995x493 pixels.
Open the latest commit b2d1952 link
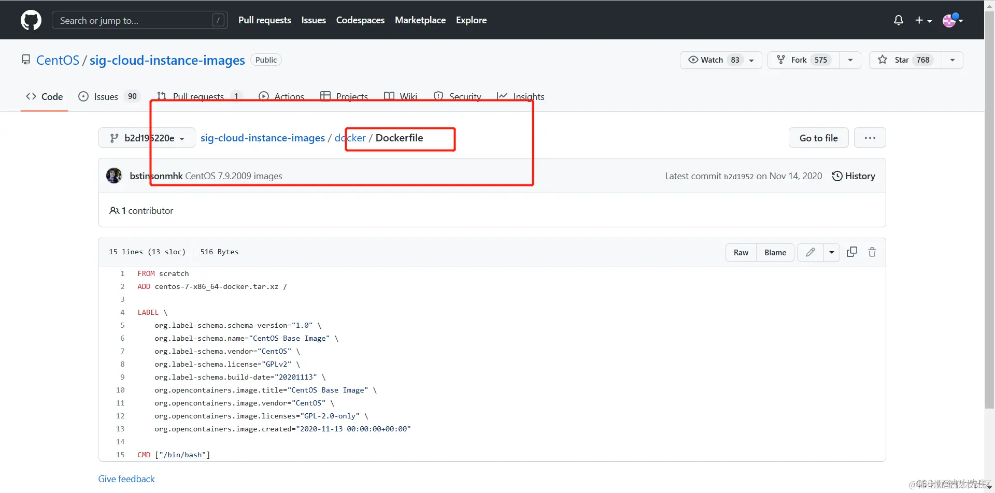pos(738,176)
